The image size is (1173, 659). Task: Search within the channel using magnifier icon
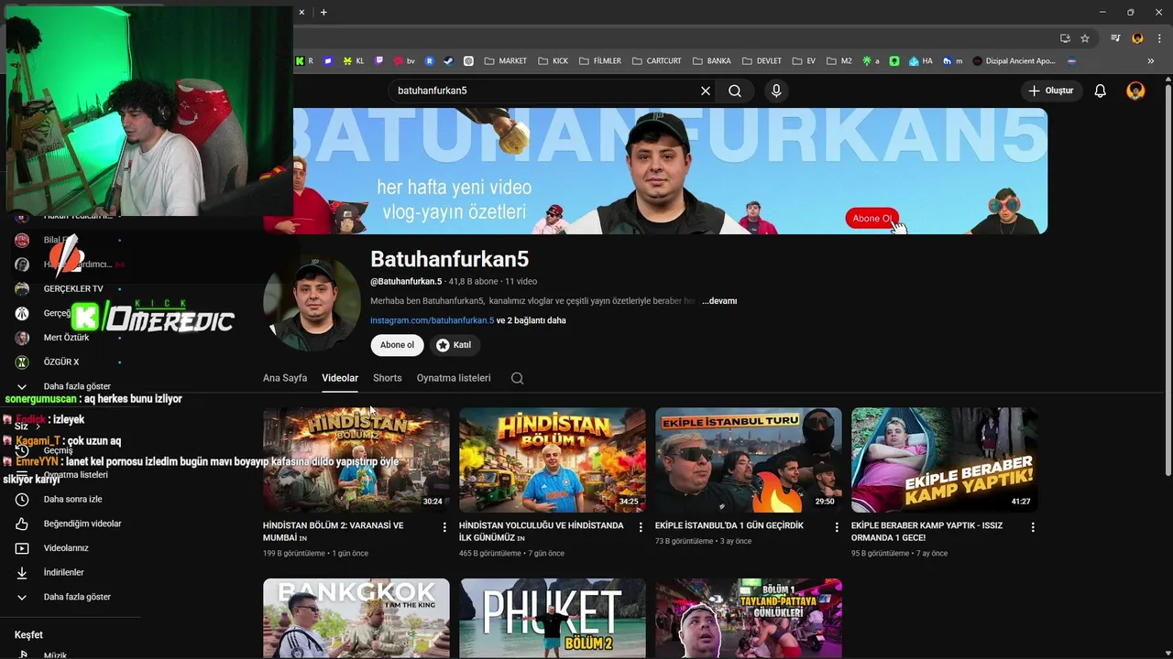pos(518,378)
